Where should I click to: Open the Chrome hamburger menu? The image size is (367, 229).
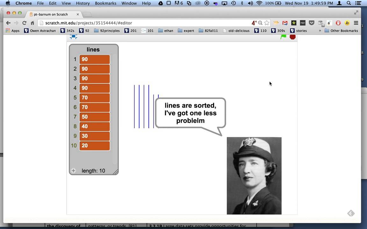click(356, 23)
